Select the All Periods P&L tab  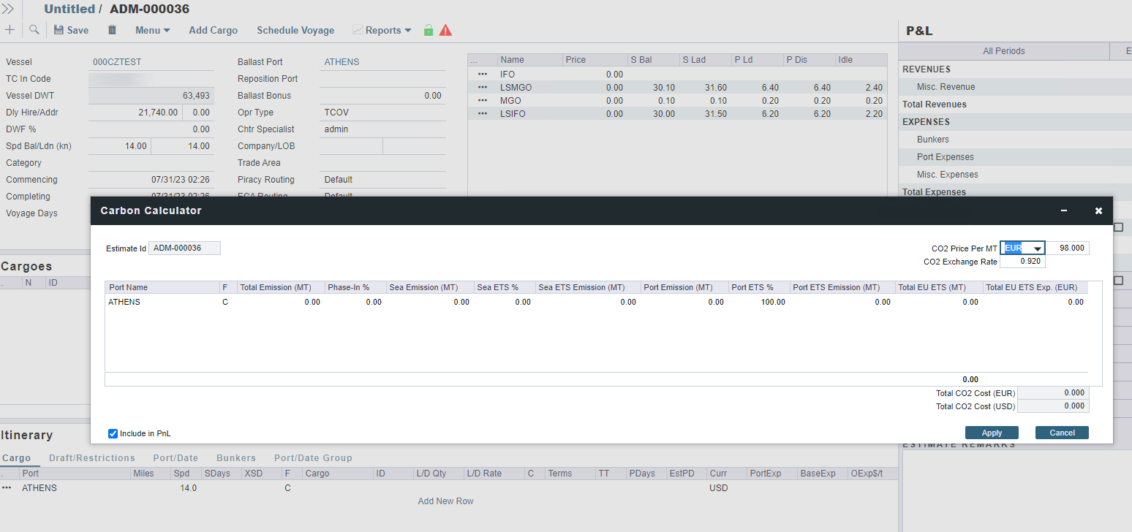point(1003,51)
